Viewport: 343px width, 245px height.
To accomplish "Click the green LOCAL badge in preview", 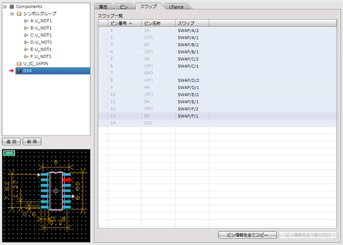I will tap(9, 153).
